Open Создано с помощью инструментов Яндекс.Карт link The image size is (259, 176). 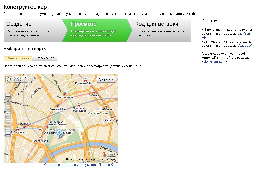click(x=81, y=165)
